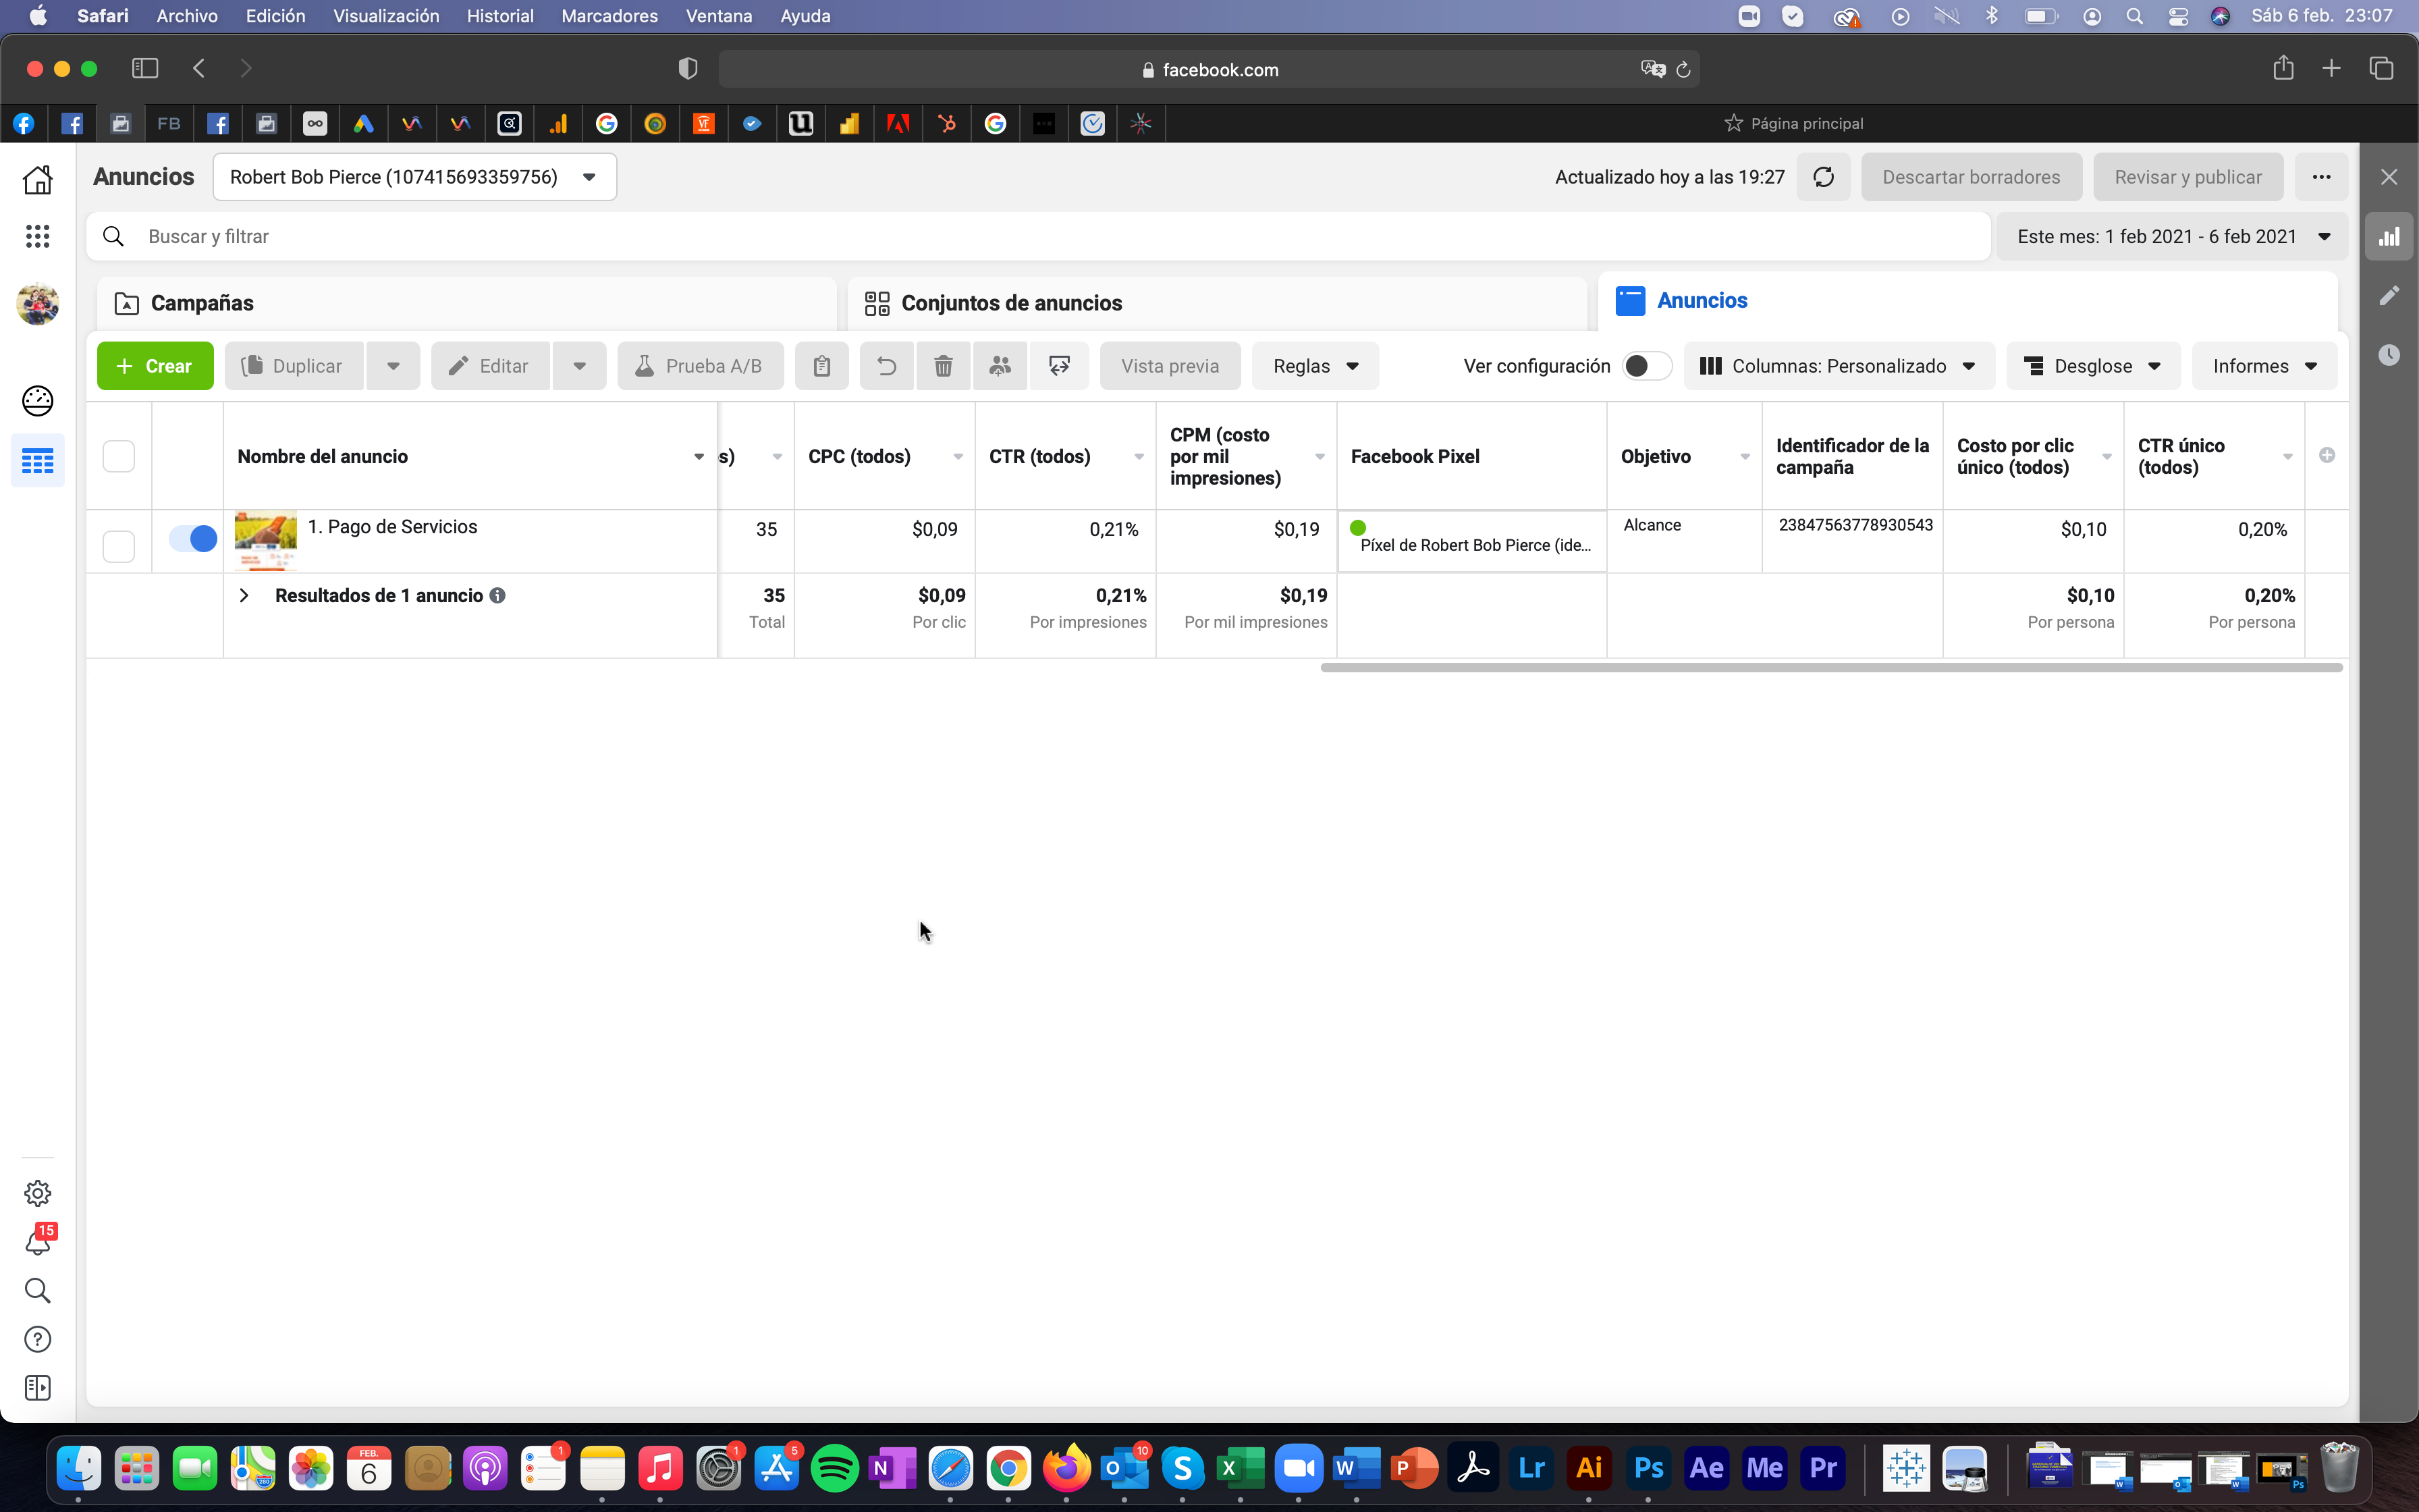2419x1512 pixels.
Task: Click the Editar button
Action: (490, 366)
